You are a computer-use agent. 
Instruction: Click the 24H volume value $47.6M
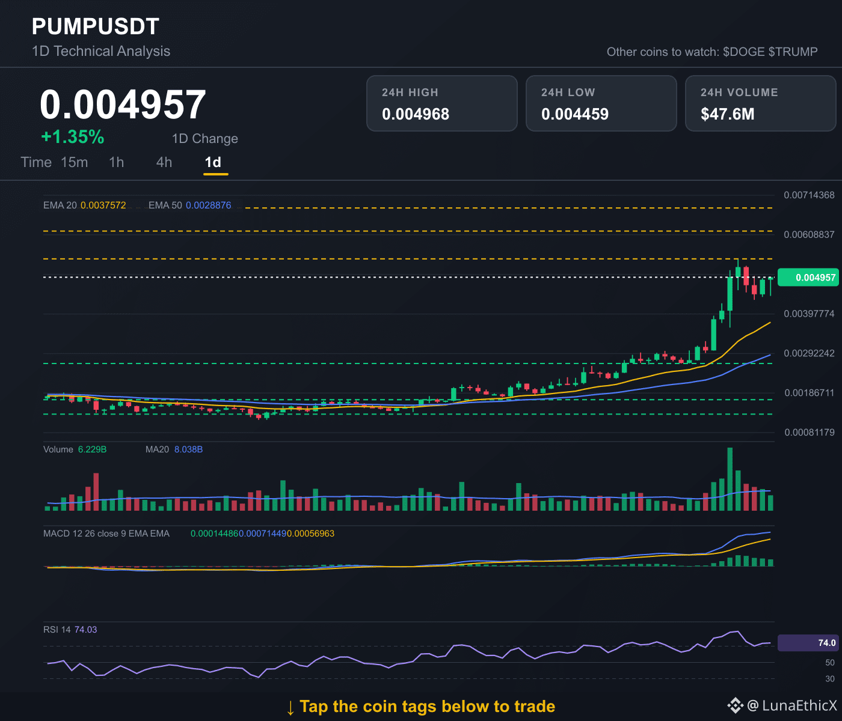(728, 114)
